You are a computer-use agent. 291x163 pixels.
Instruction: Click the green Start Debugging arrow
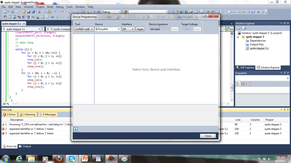click(94, 12)
